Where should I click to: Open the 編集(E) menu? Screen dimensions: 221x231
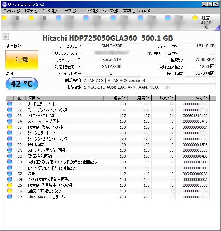[31, 11]
